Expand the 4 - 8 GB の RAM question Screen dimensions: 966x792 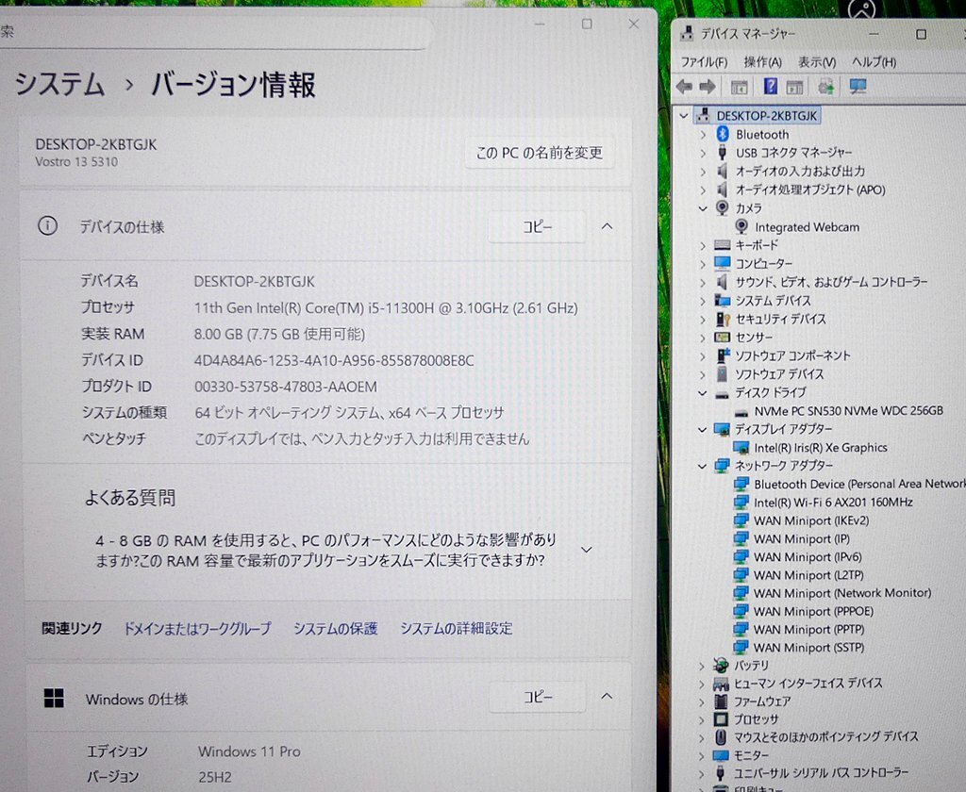(587, 550)
